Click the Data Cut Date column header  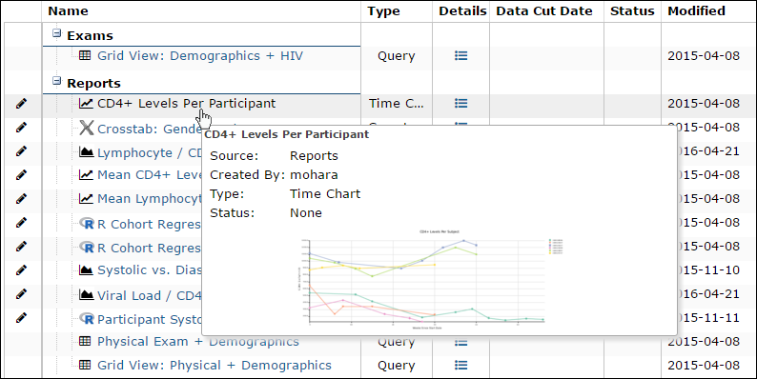coord(544,11)
